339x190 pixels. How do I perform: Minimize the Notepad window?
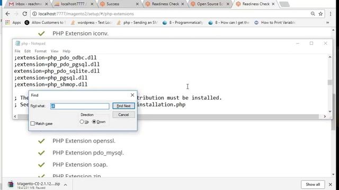(298, 43)
